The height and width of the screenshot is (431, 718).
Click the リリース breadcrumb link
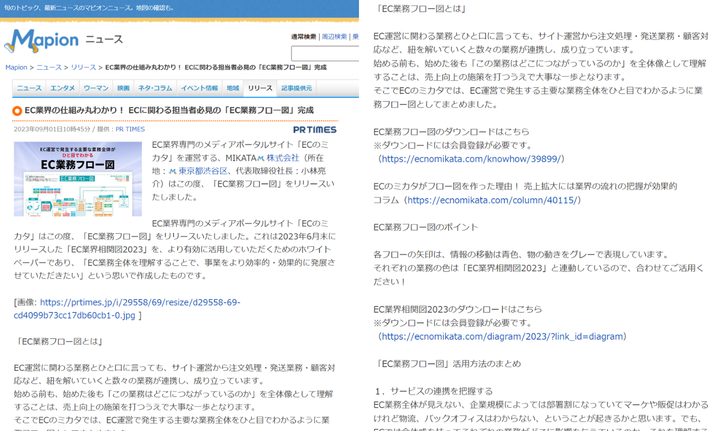(x=84, y=68)
